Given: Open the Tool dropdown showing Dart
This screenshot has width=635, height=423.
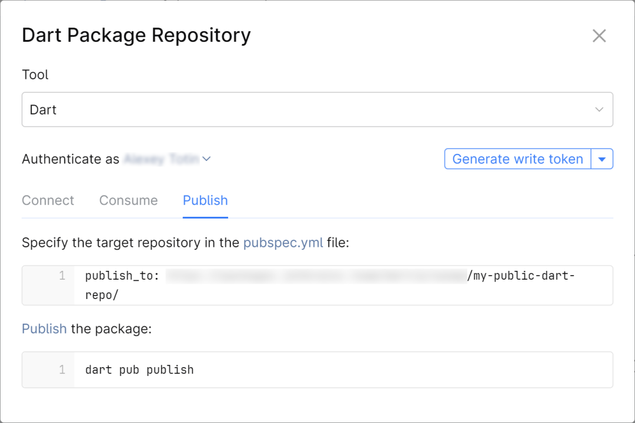Looking at the screenshot, I should point(317,109).
